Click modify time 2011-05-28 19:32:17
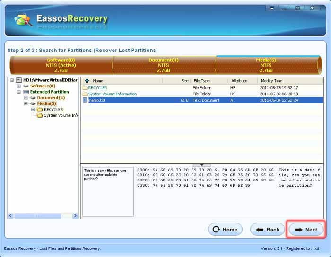Viewport: 331px width, 257px height. (279, 88)
